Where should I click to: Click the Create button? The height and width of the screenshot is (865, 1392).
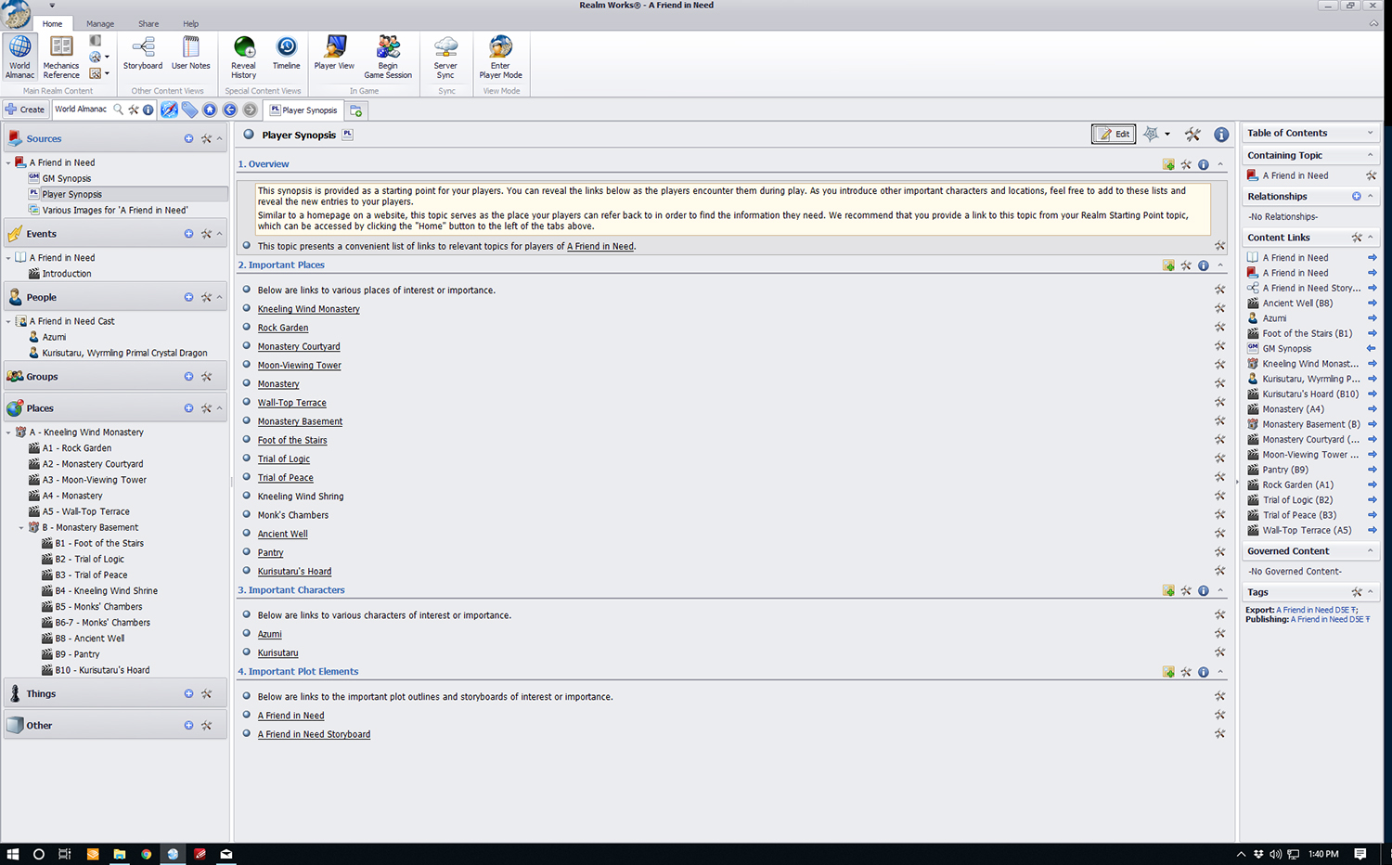pos(25,110)
